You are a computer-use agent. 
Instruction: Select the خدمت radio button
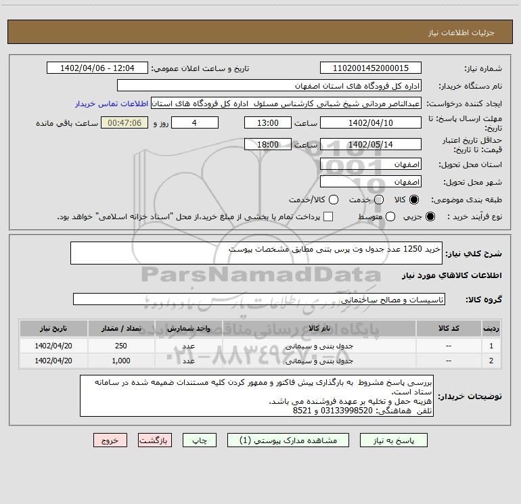click(x=379, y=200)
